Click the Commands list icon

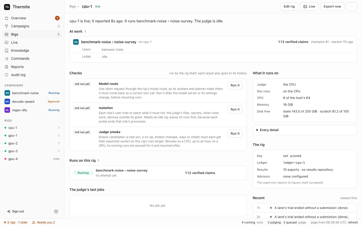tap(7, 59)
